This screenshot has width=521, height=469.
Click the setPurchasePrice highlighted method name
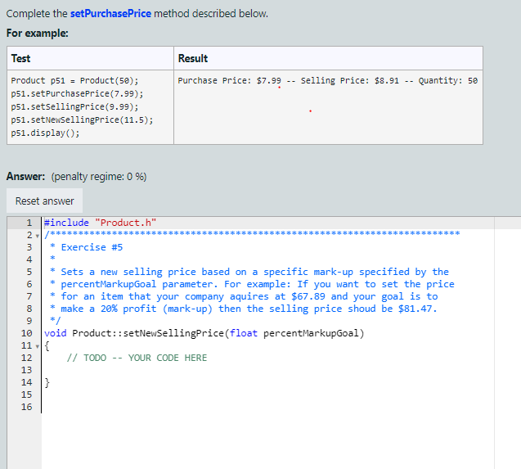coord(110,14)
